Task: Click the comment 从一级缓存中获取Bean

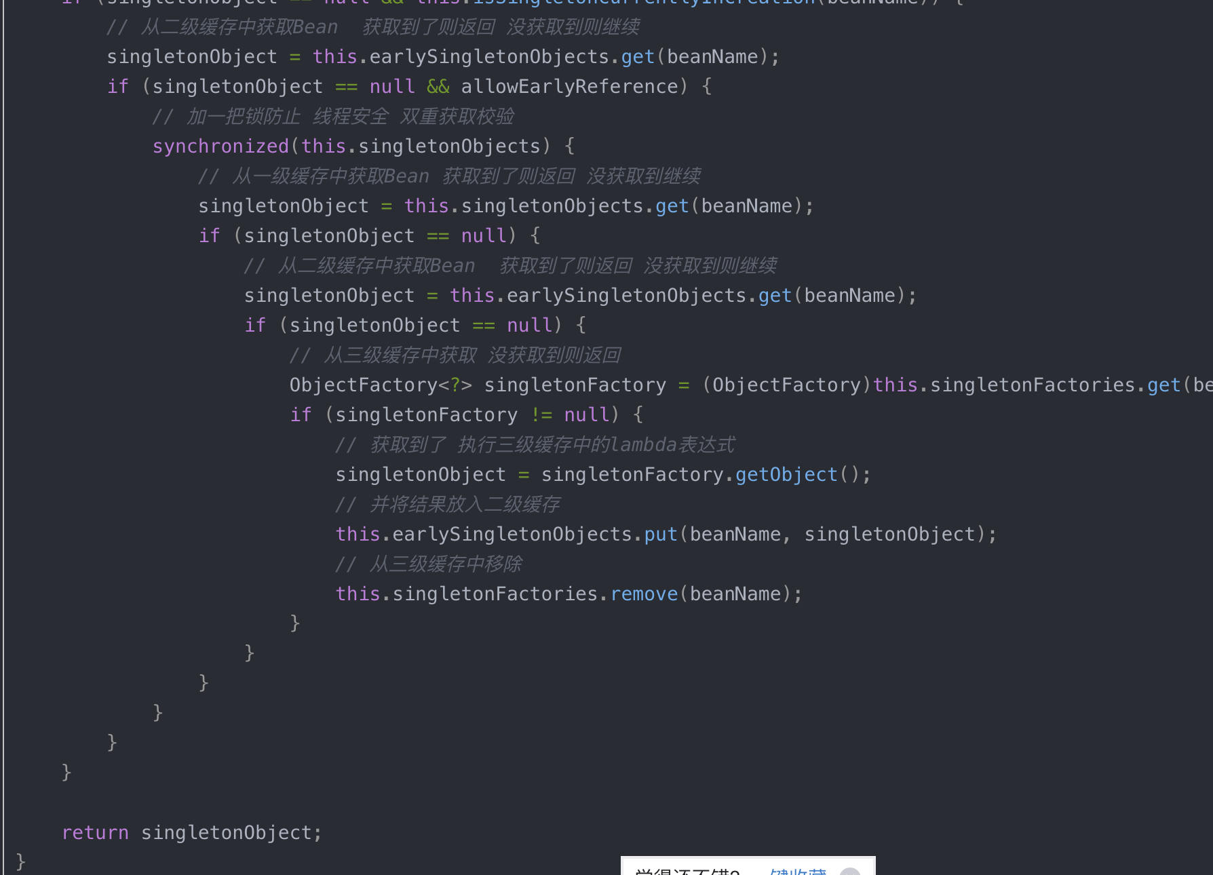Action: [449, 176]
